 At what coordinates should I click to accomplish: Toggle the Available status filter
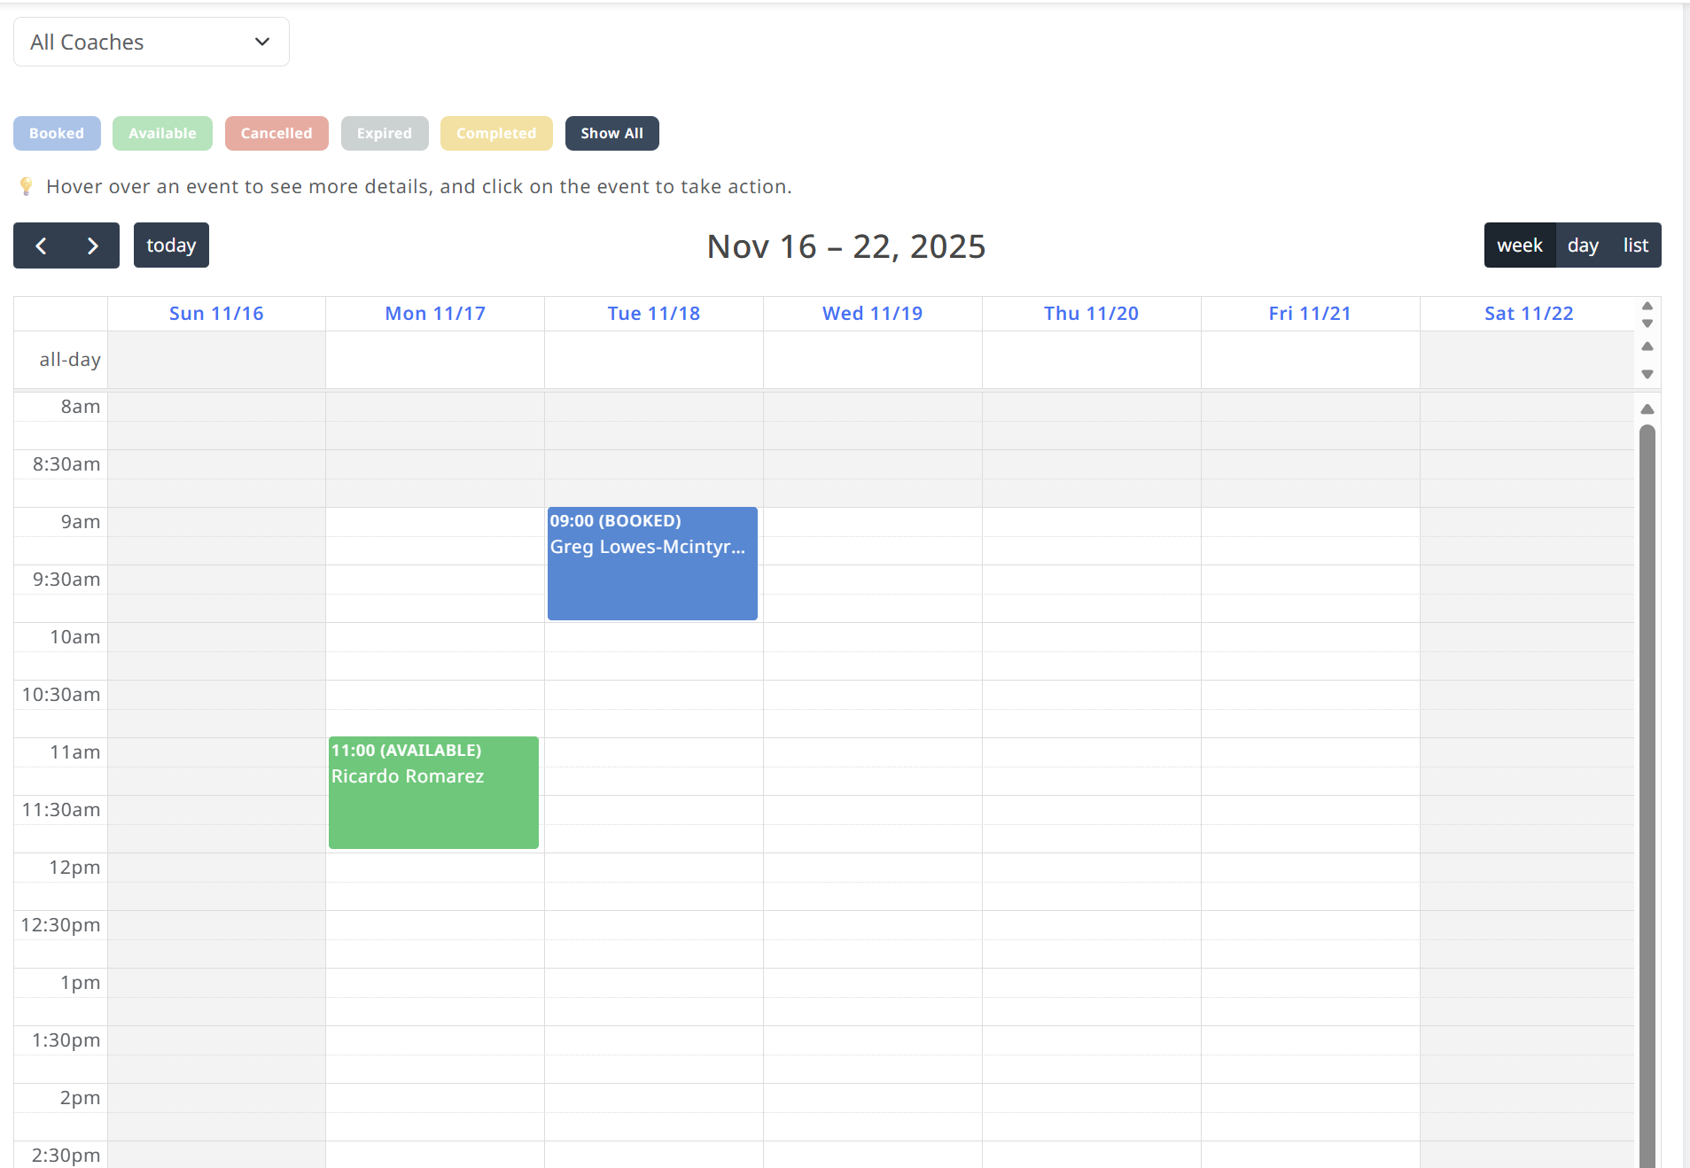162,134
